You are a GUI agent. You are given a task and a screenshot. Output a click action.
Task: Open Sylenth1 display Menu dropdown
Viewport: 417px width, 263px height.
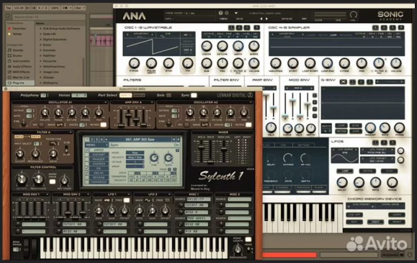[x=96, y=145]
